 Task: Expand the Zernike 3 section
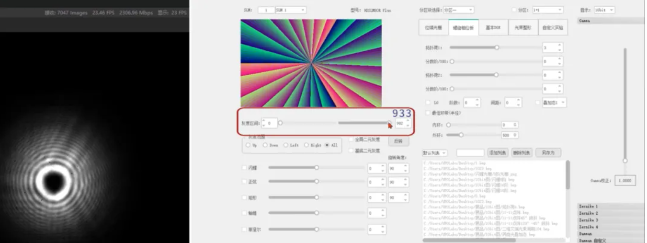click(611, 220)
